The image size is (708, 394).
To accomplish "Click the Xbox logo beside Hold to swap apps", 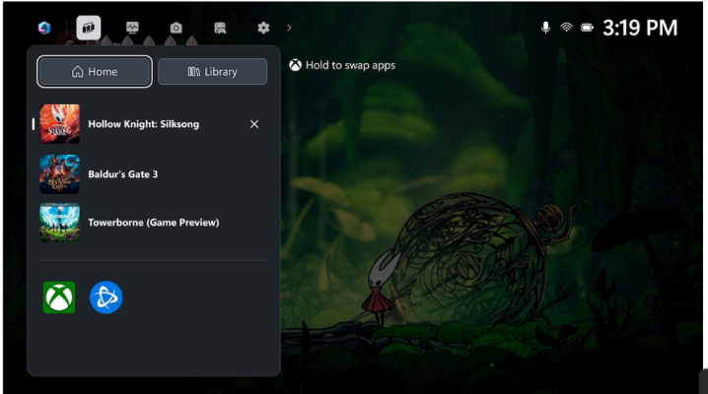I will [x=295, y=65].
